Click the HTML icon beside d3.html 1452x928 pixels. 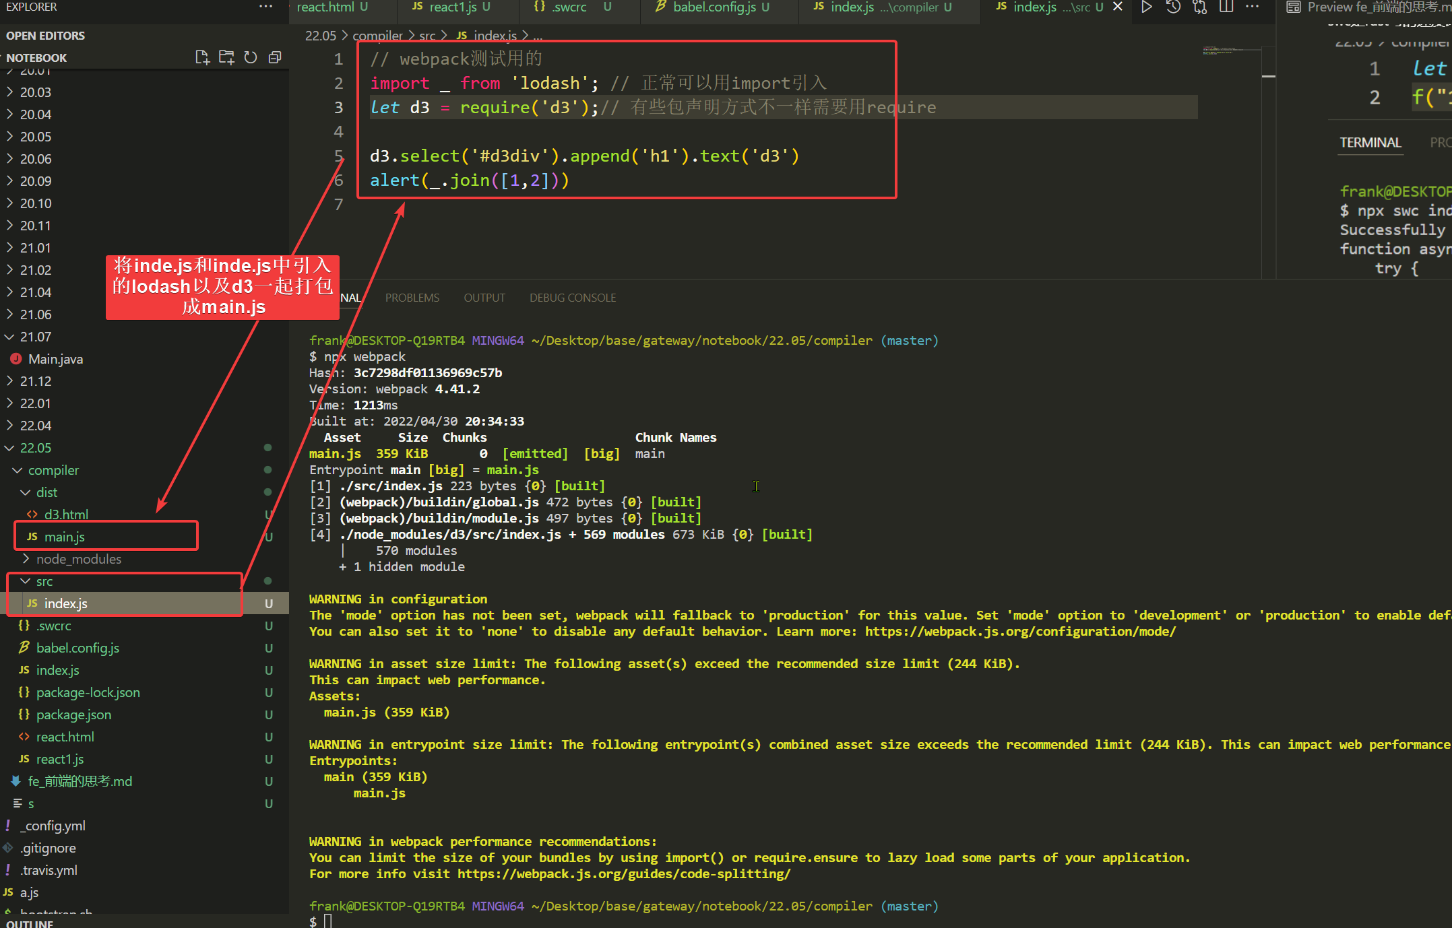click(32, 515)
